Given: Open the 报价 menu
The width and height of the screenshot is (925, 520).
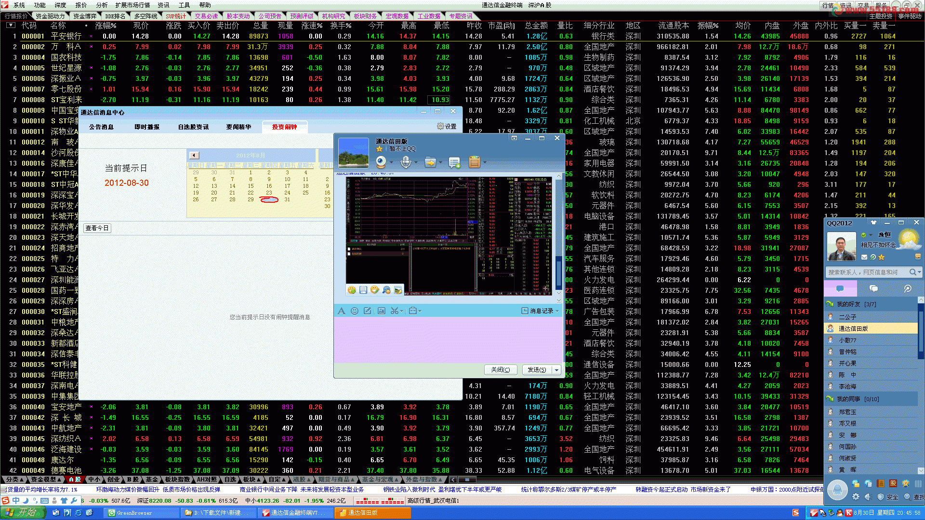Looking at the screenshot, I should (x=81, y=5).
